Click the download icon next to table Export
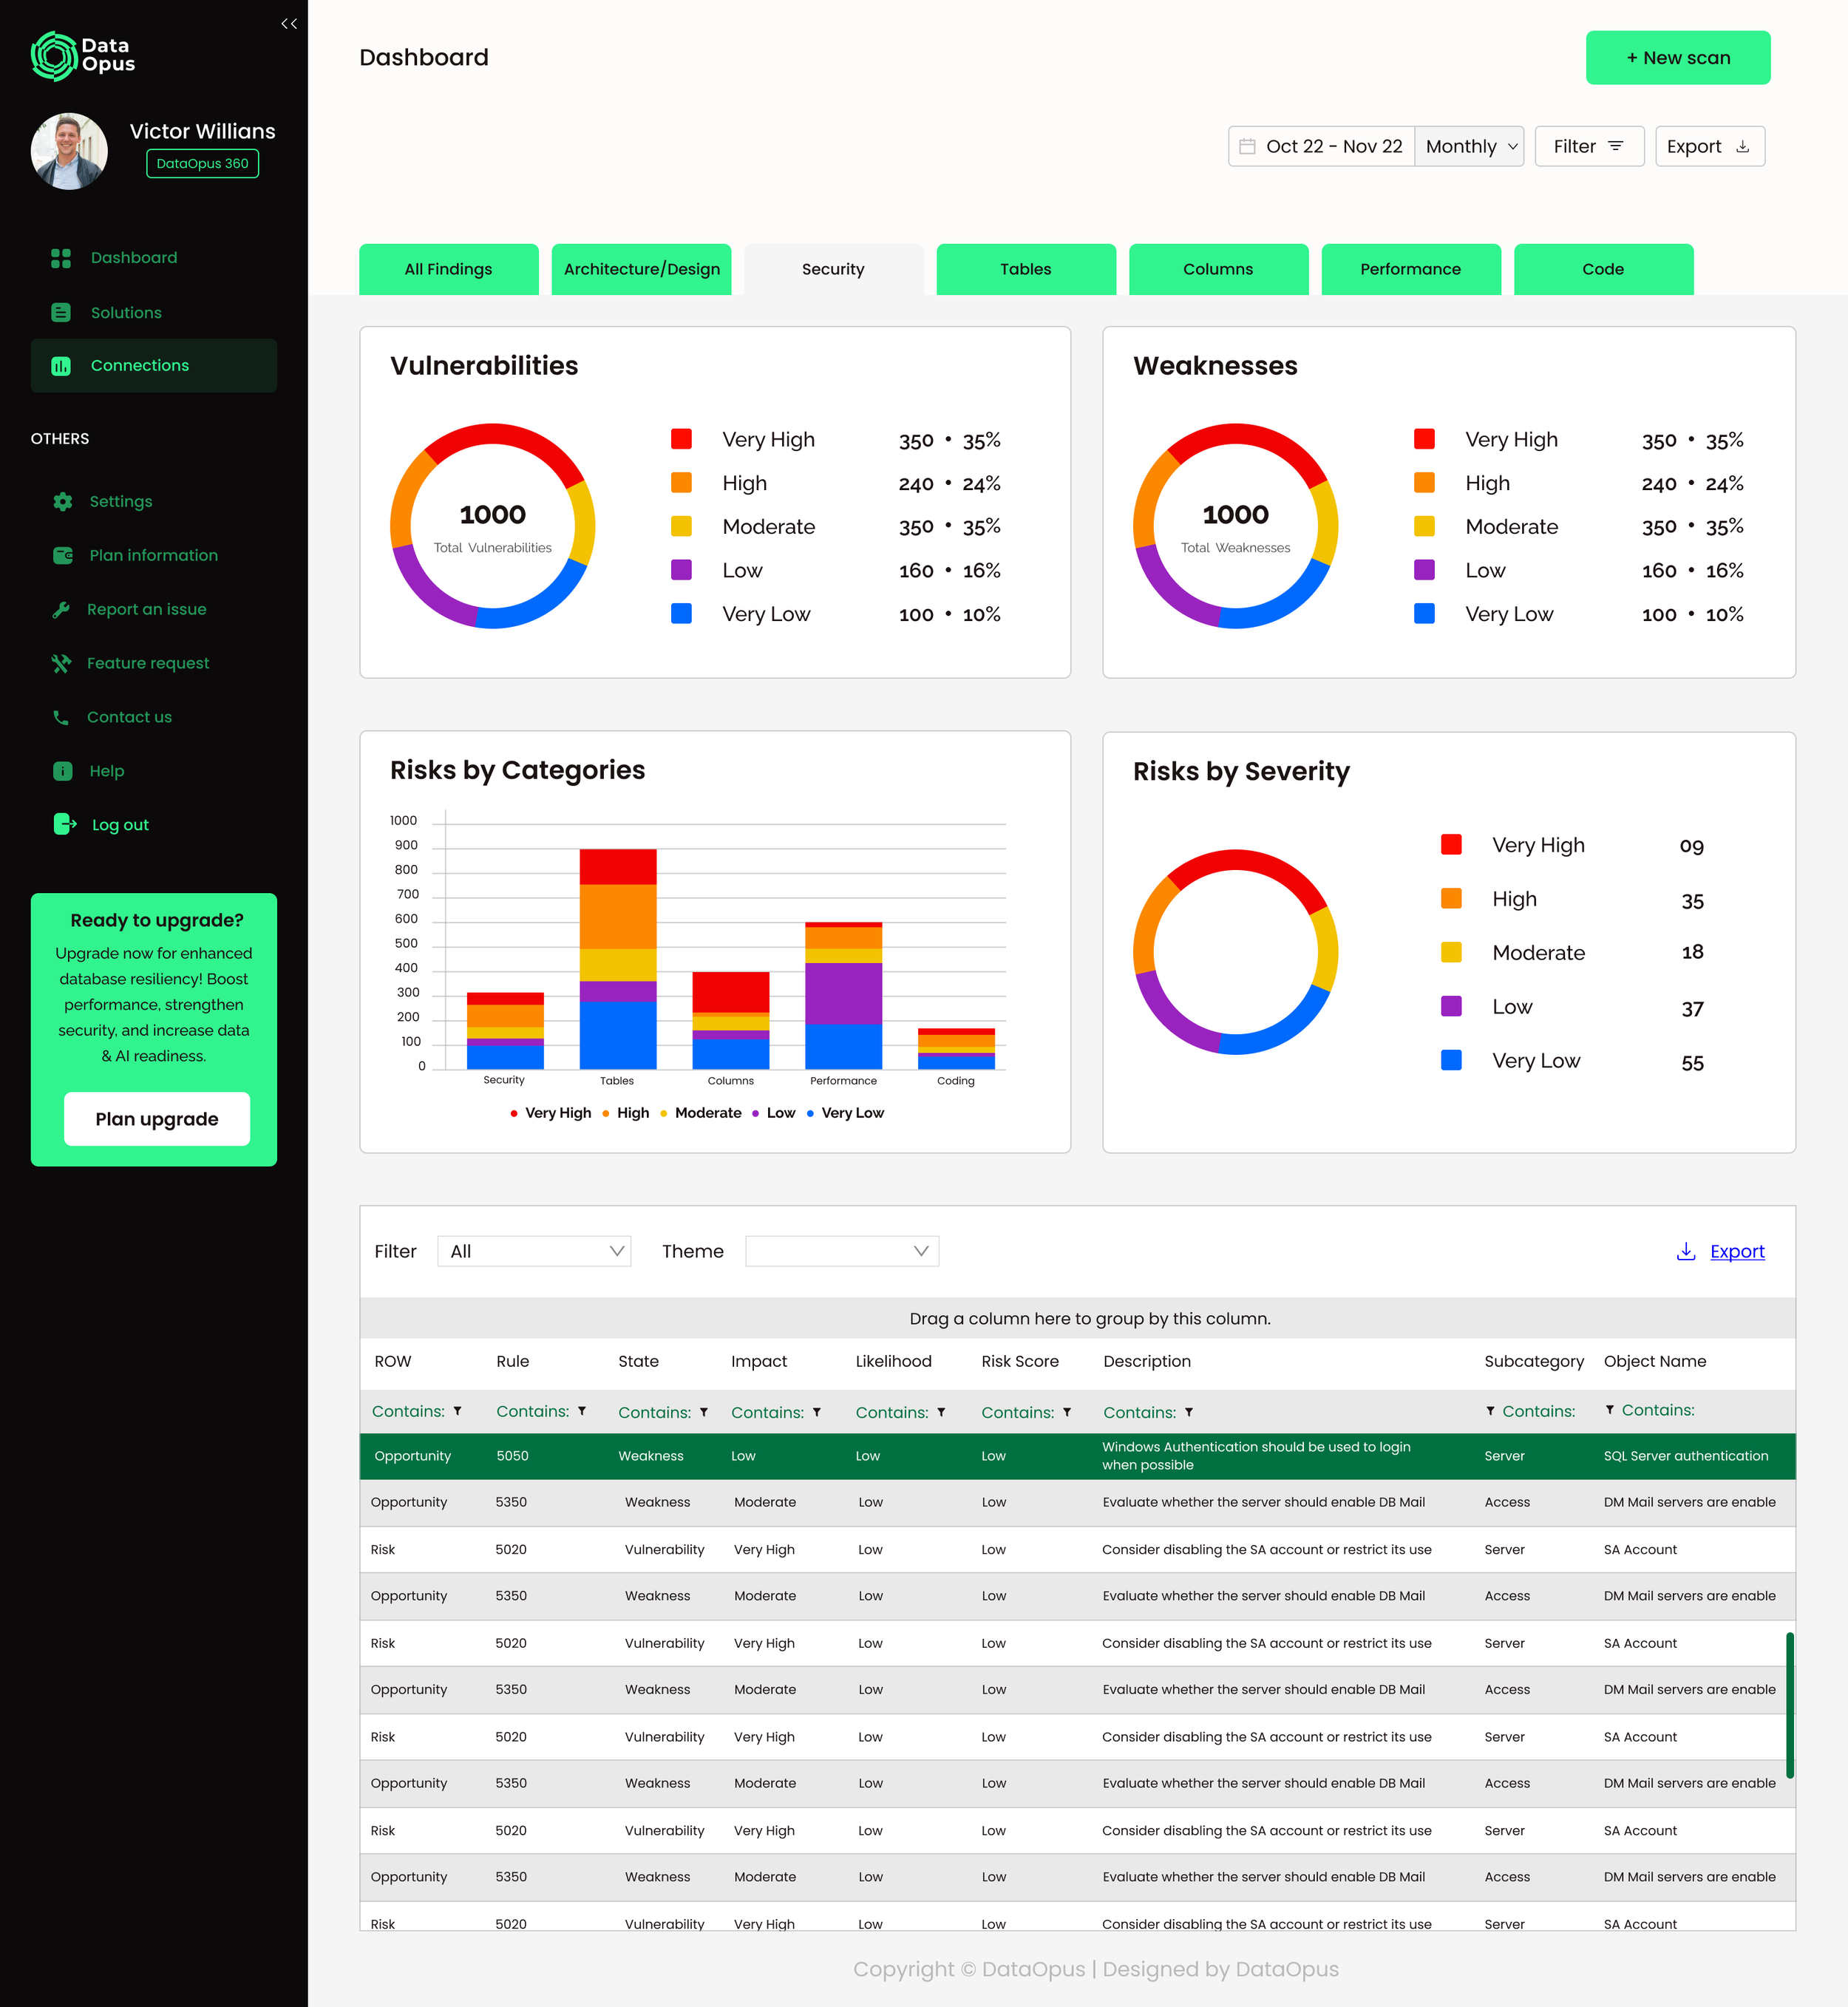 point(1686,1252)
